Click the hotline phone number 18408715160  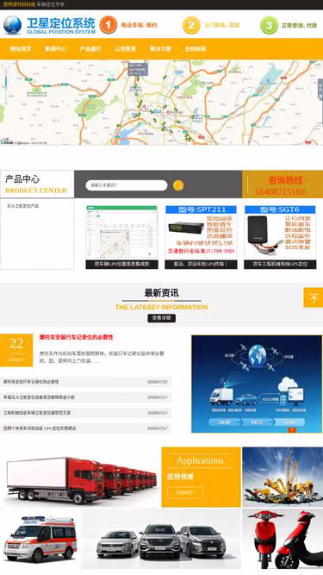(280, 191)
